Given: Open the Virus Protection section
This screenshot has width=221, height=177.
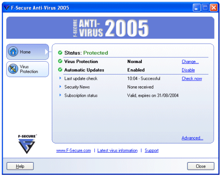Looking at the screenshot, I should [x=27, y=69].
